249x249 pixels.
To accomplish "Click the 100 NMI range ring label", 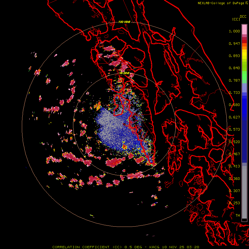I will point(124,22).
